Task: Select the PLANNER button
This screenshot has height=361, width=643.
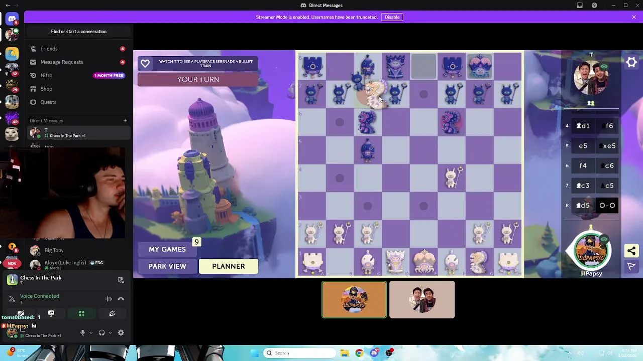Action: 229,266
